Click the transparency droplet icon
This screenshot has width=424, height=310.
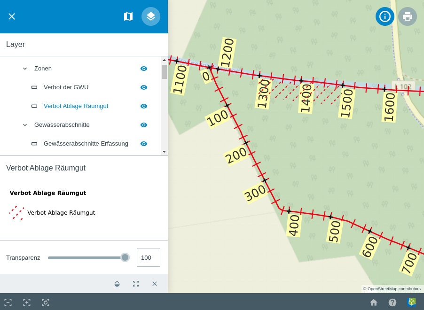pos(117,284)
